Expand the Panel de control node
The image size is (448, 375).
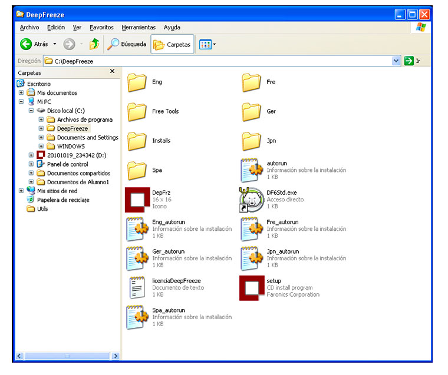point(31,164)
